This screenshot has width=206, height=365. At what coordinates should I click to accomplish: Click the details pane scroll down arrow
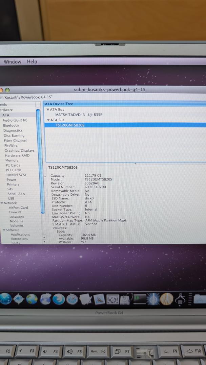click(43, 242)
